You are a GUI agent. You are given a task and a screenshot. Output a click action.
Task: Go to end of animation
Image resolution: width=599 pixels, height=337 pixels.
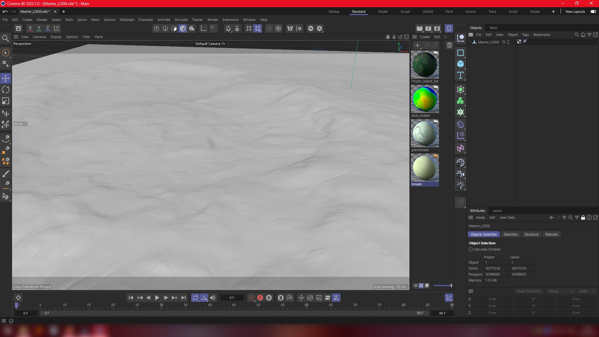(x=183, y=298)
